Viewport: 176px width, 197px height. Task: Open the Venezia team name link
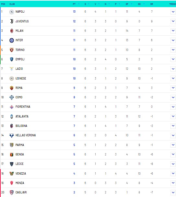click(x=21, y=174)
